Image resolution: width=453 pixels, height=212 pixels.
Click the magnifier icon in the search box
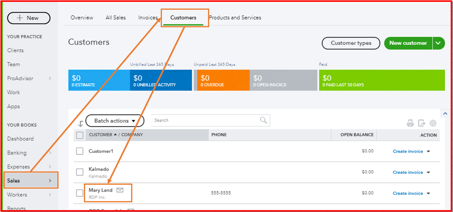(263, 120)
